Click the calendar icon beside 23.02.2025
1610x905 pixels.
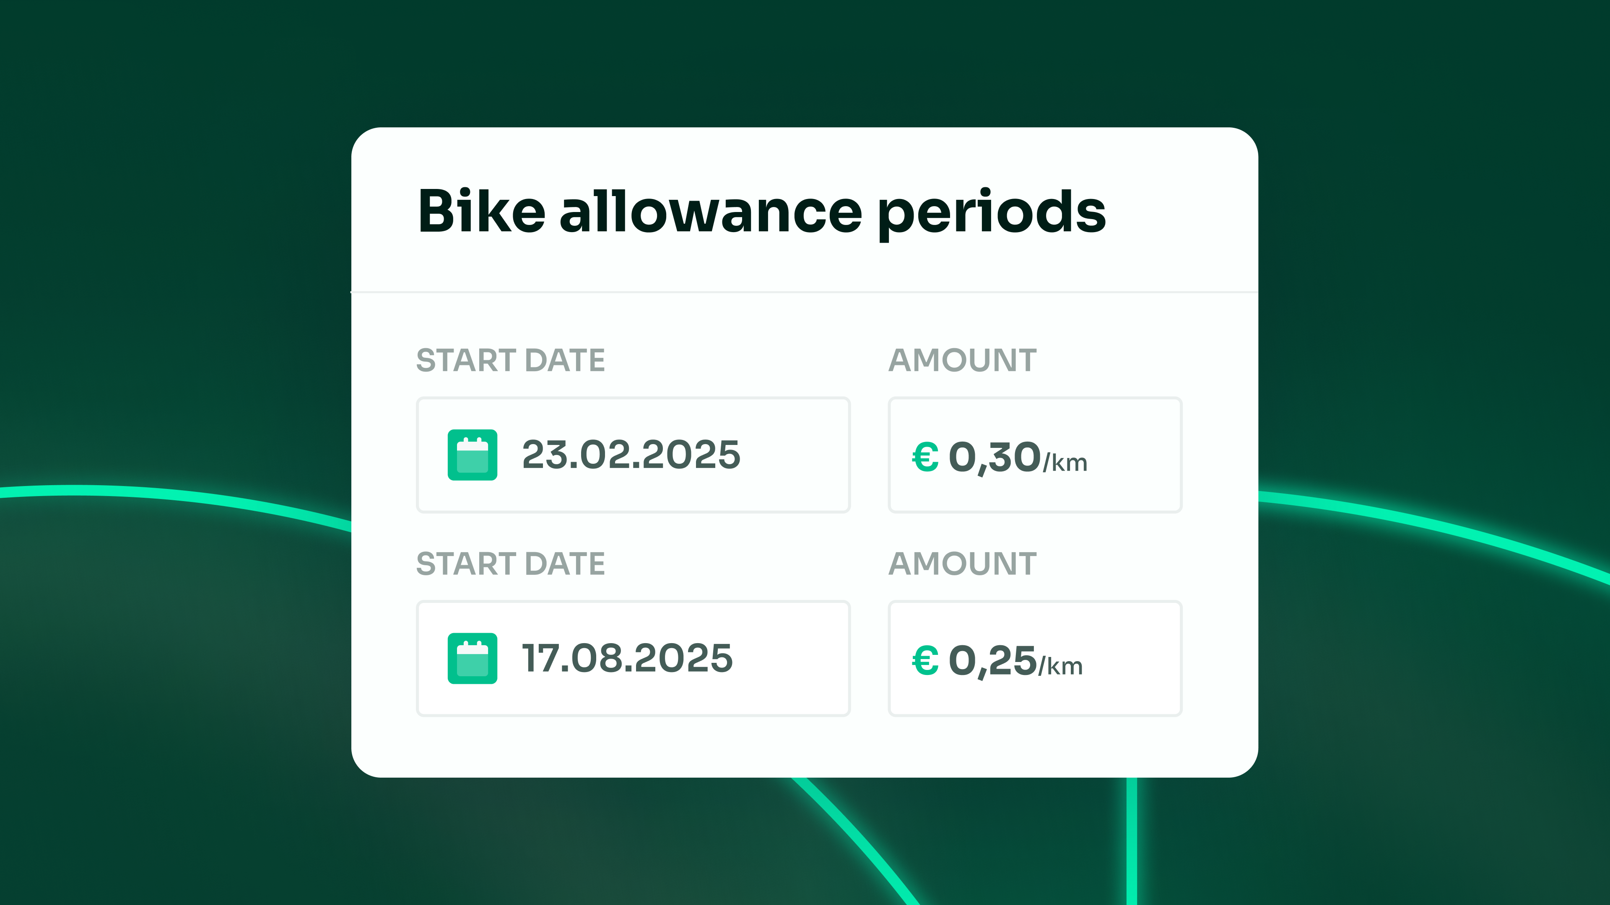coord(472,455)
